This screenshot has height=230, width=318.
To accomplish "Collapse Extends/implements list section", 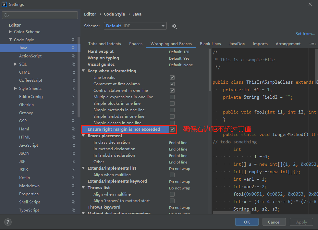I will click(x=83, y=168).
